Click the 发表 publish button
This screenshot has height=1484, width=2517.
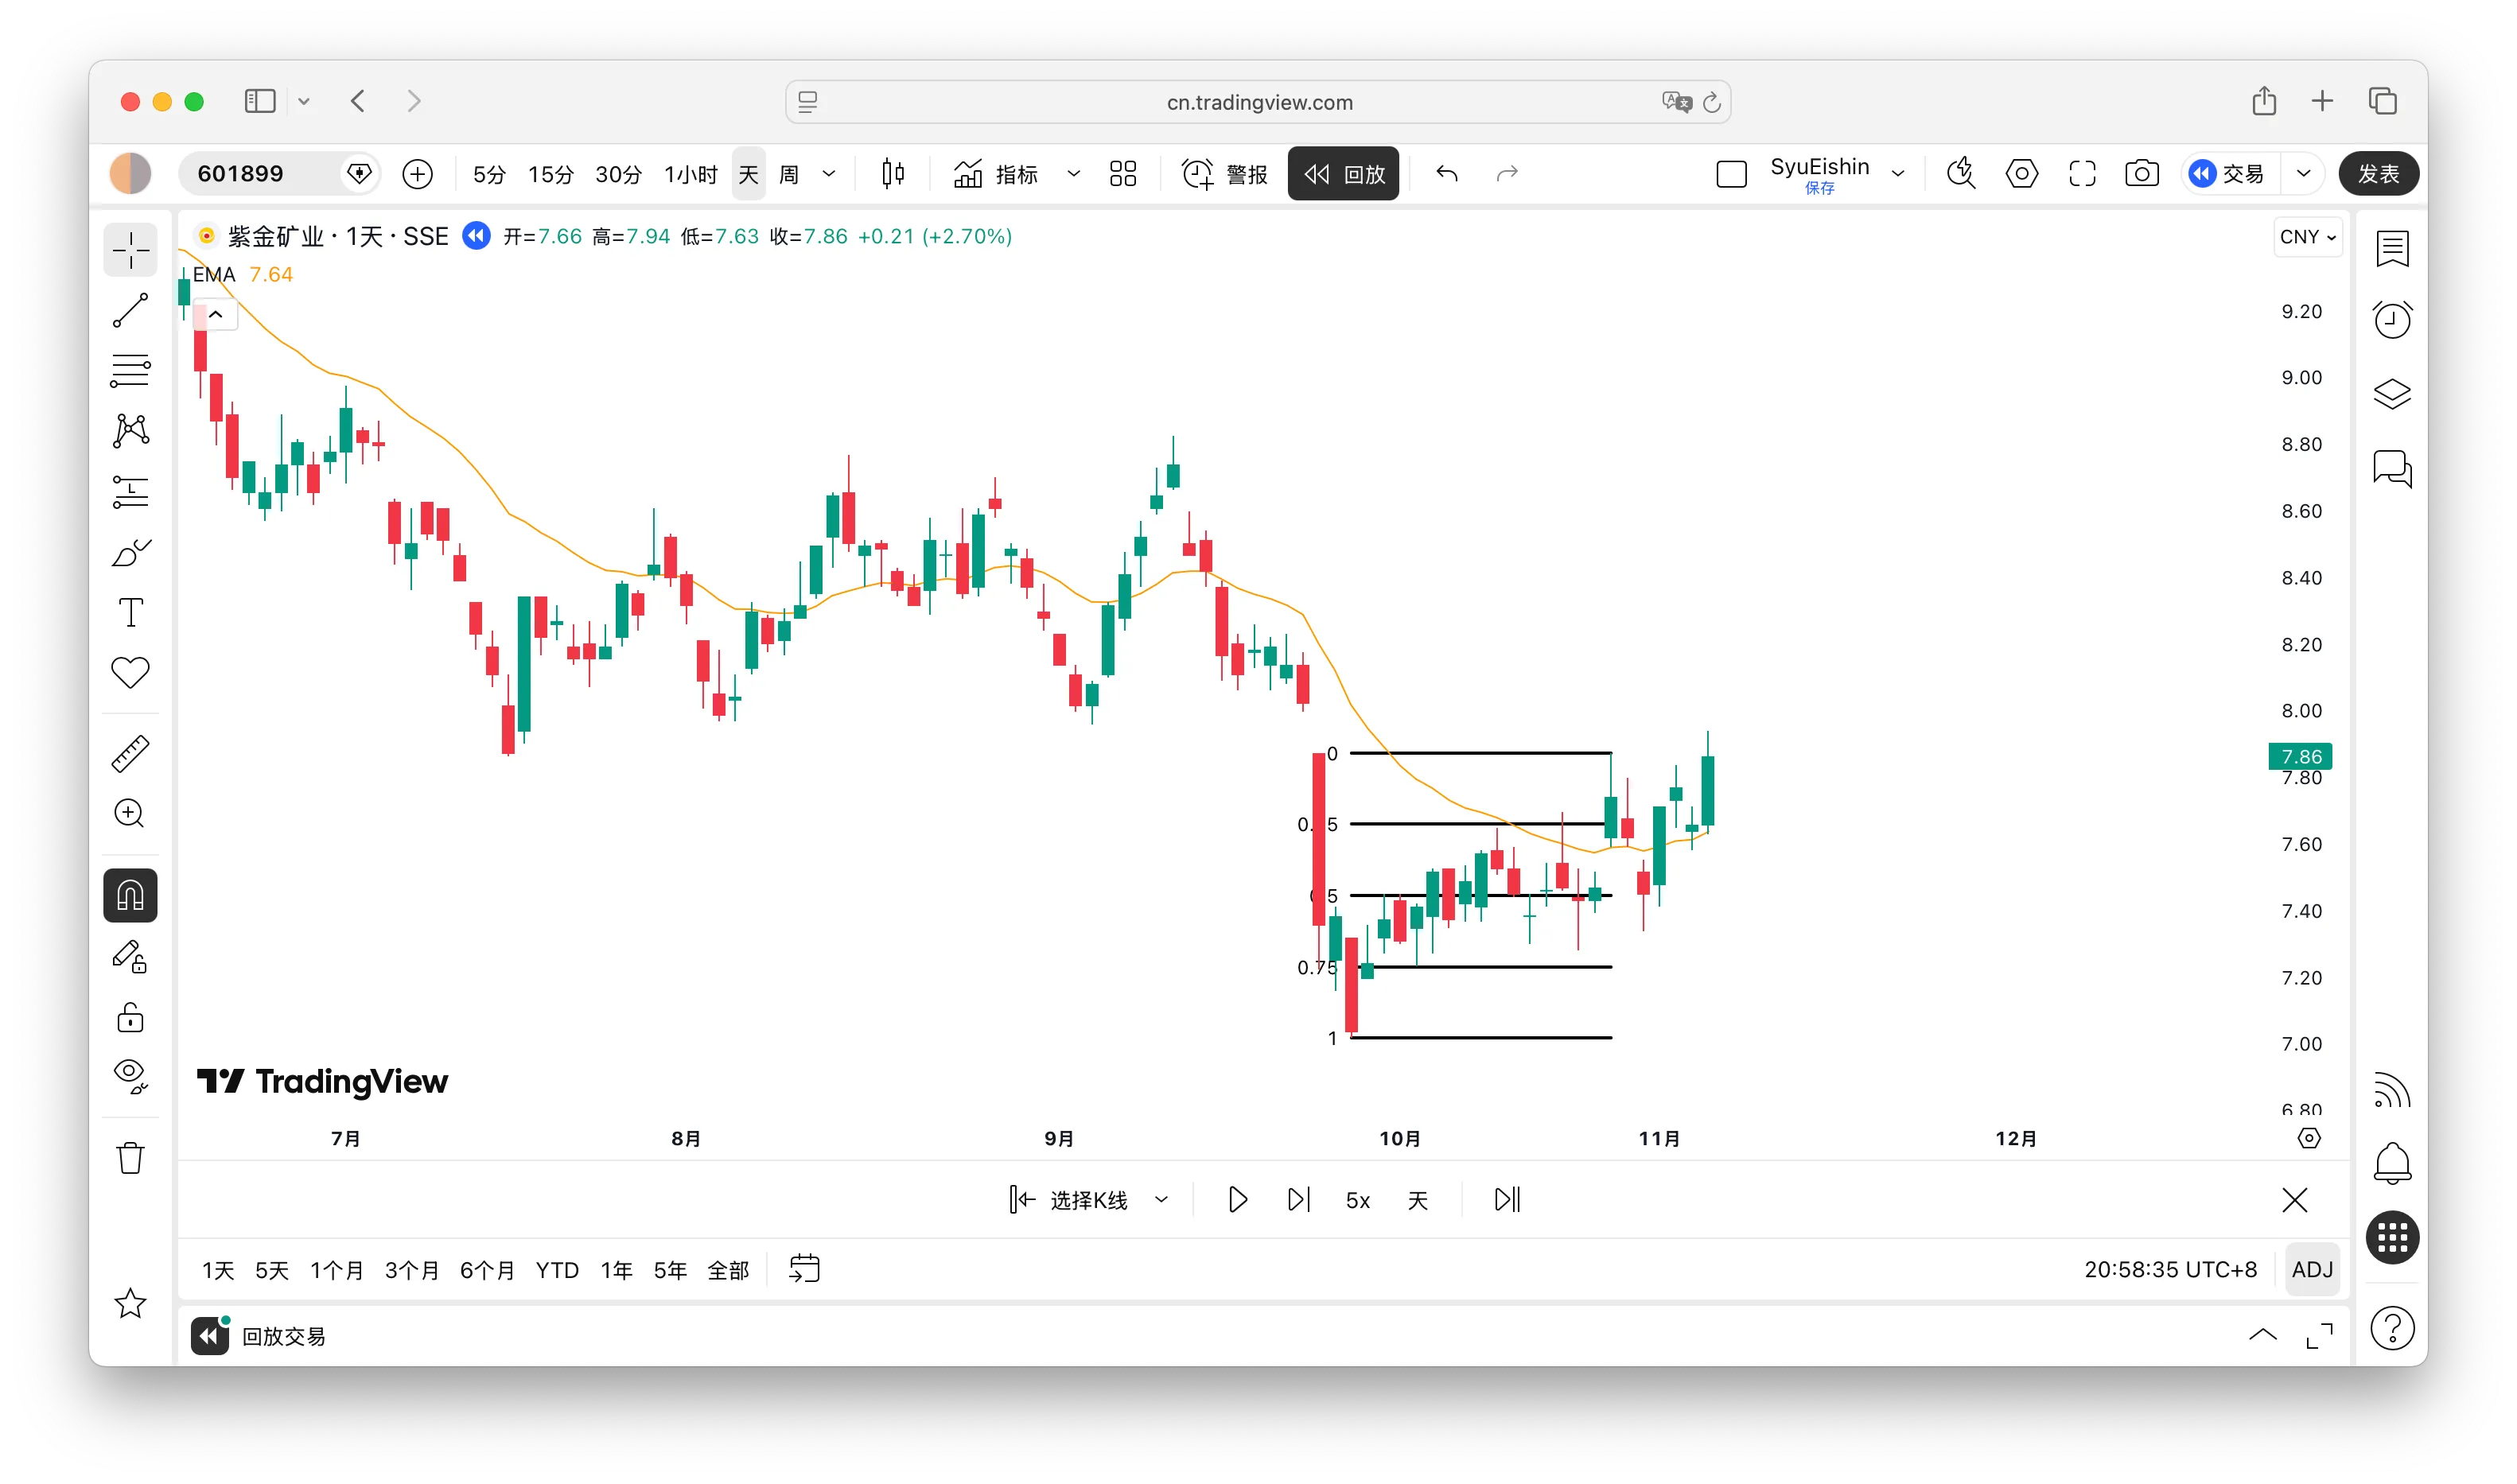(x=2377, y=174)
